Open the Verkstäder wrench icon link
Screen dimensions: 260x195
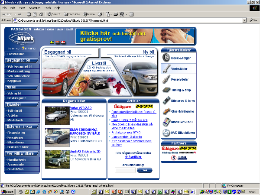coord(166,68)
